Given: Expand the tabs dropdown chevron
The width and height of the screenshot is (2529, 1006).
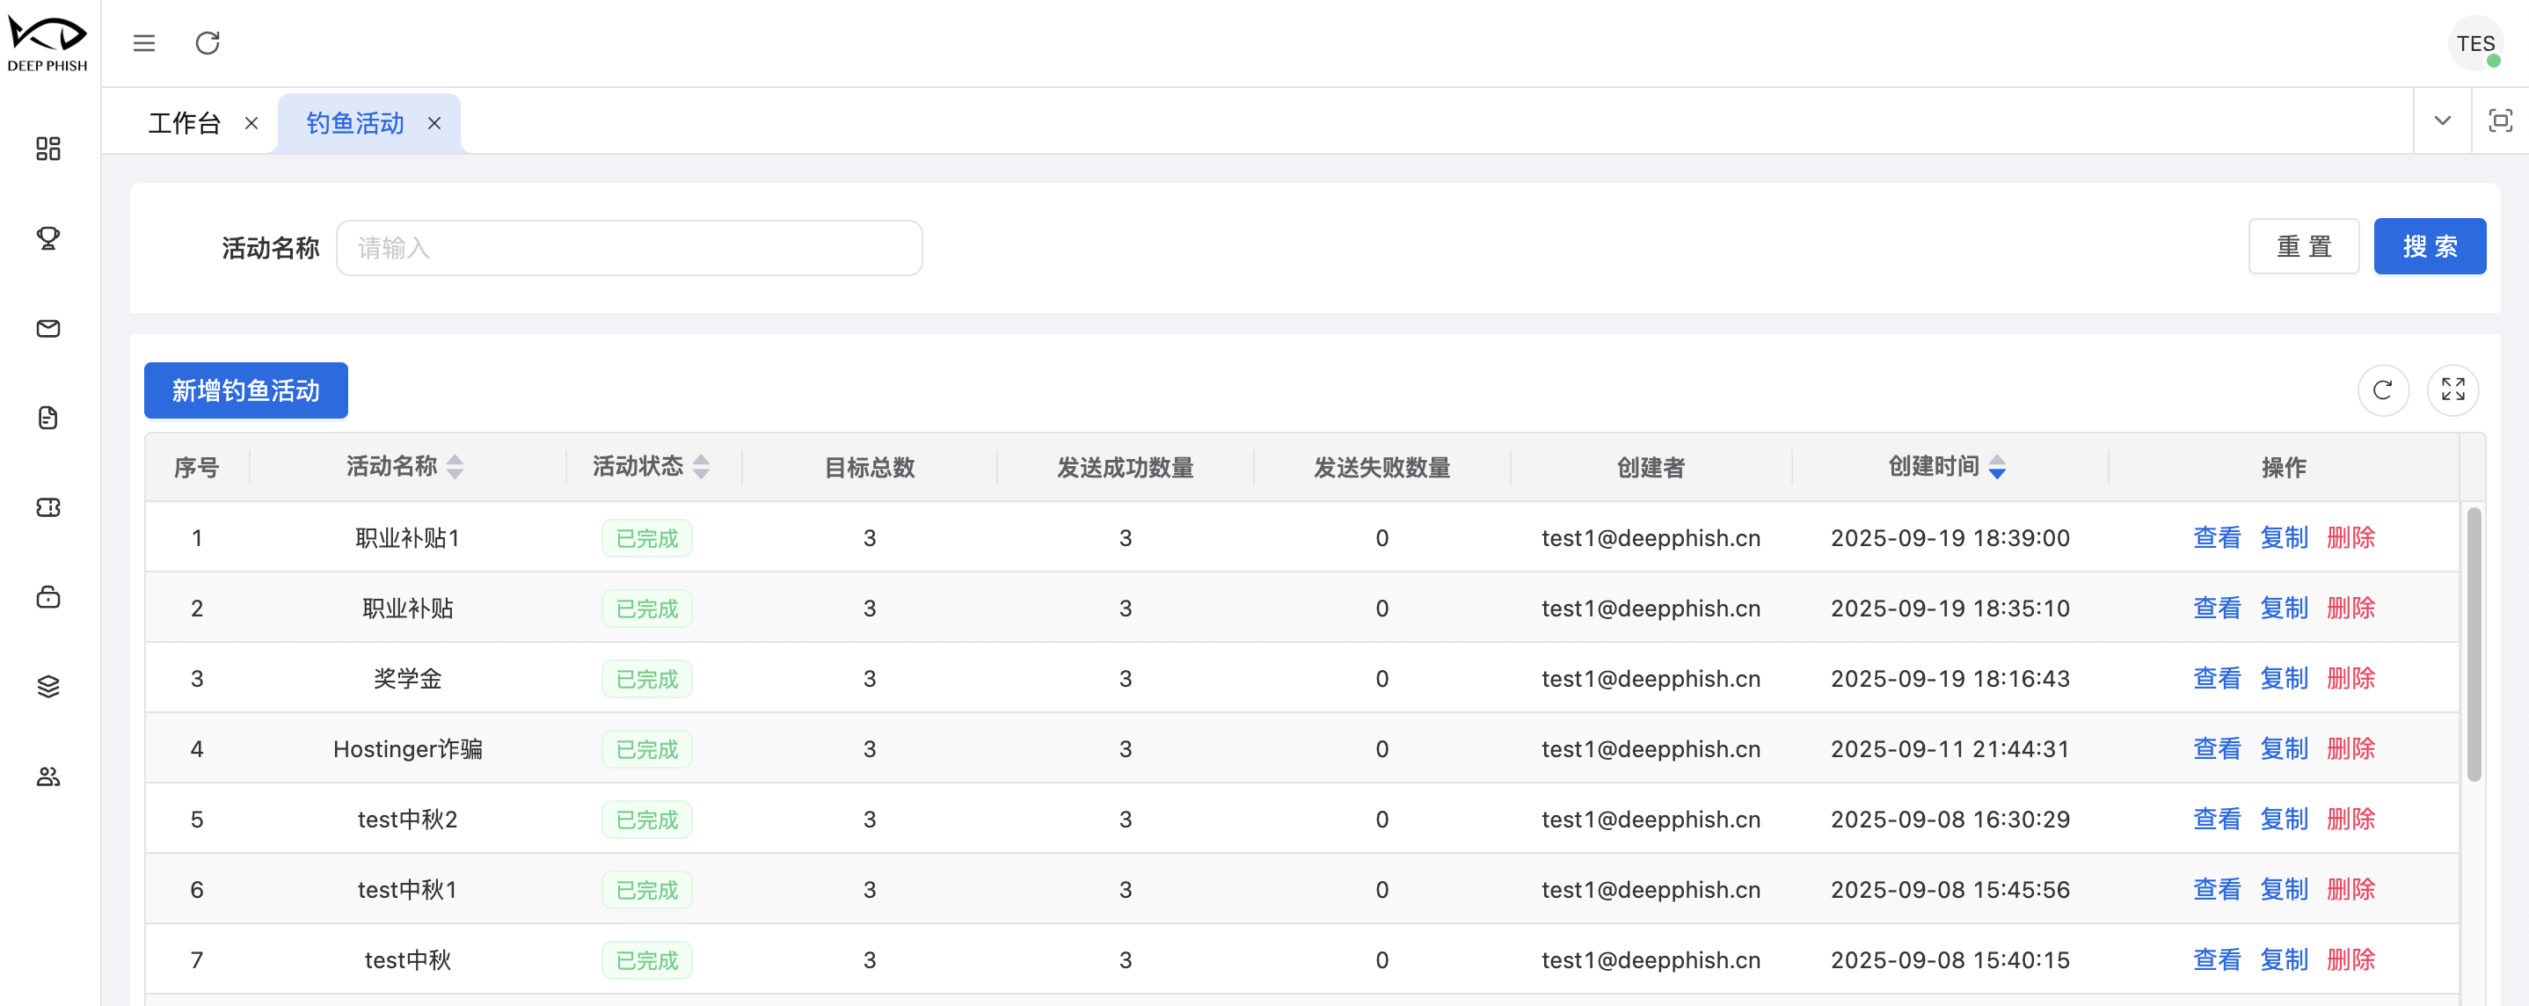Looking at the screenshot, I should point(2442,120).
